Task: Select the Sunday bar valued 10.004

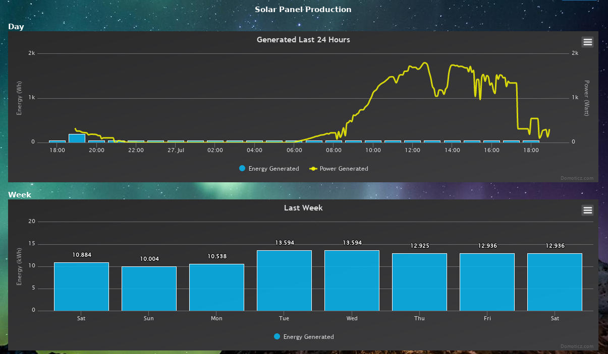Action: (149, 289)
